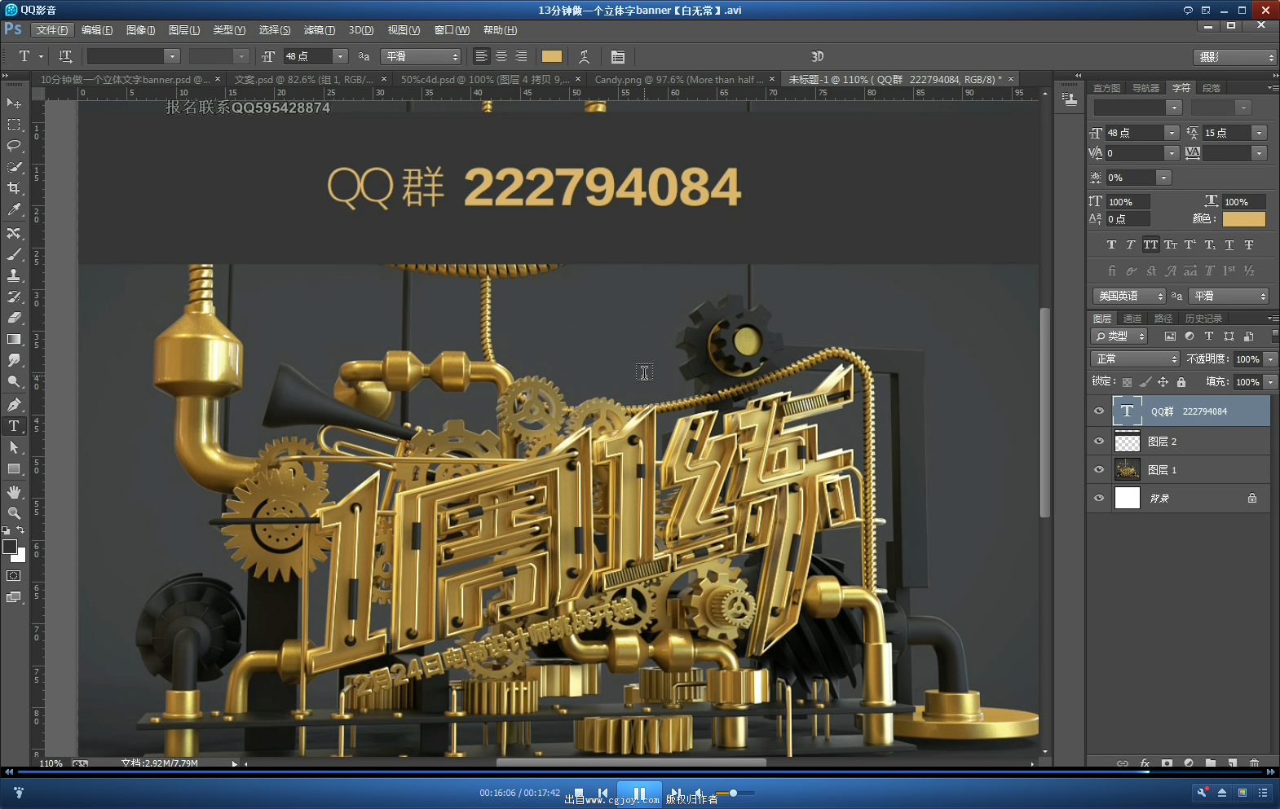Toggle the character and paragraph panels button
Viewport: 1280px width, 809px height.
(618, 56)
